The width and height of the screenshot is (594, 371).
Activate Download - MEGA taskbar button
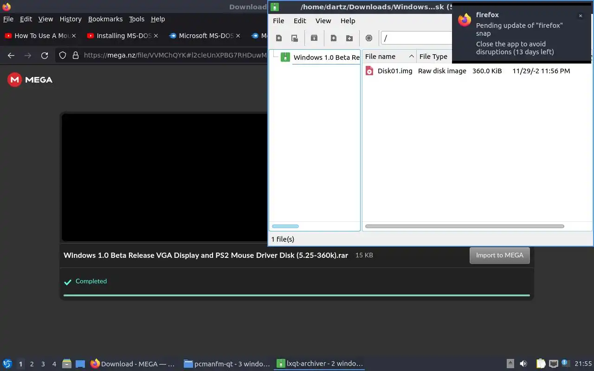[x=133, y=364]
